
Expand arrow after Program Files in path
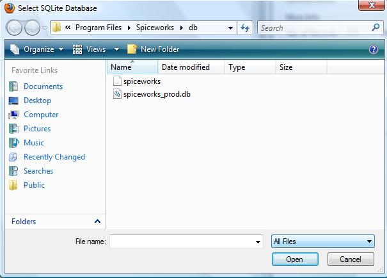[129, 28]
